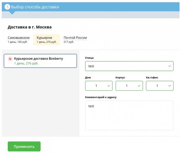
Task: Click the step 3 number badge
Action: [x=7, y=7]
